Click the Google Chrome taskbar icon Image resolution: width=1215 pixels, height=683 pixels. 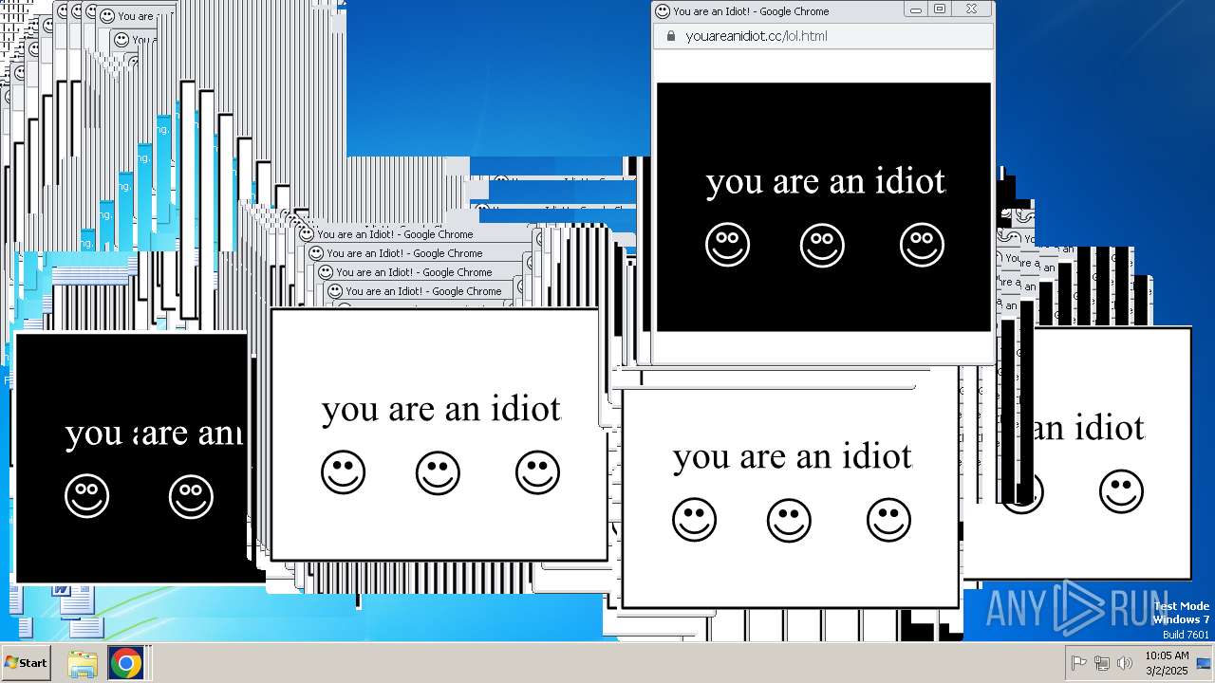[x=125, y=663]
